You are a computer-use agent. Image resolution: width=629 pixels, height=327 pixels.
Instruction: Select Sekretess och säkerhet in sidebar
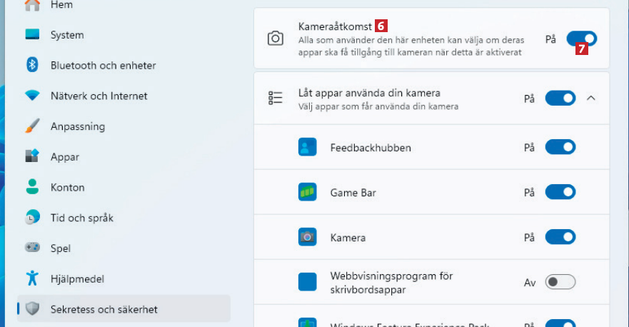(124, 309)
